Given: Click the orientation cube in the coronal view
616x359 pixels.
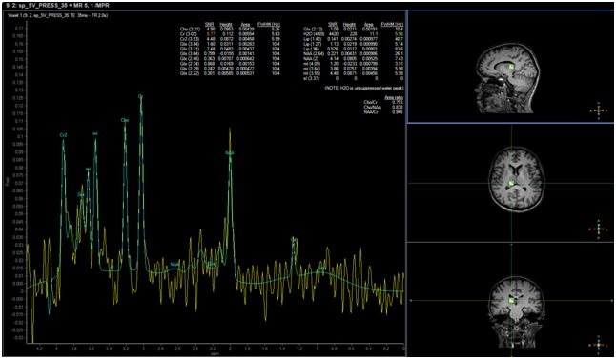Looking at the screenshot, I should tap(598, 345).
